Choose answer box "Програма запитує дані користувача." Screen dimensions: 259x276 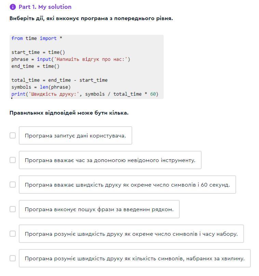point(76,135)
